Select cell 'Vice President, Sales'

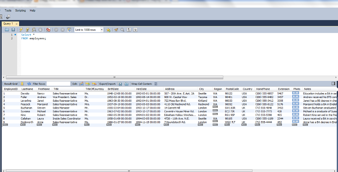(64, 97)
